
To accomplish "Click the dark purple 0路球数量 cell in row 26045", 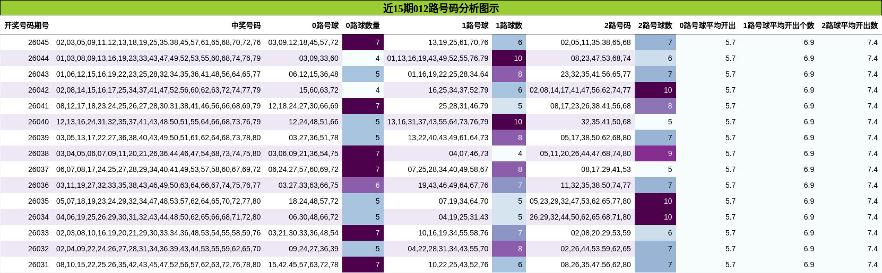I will (363, 42).
